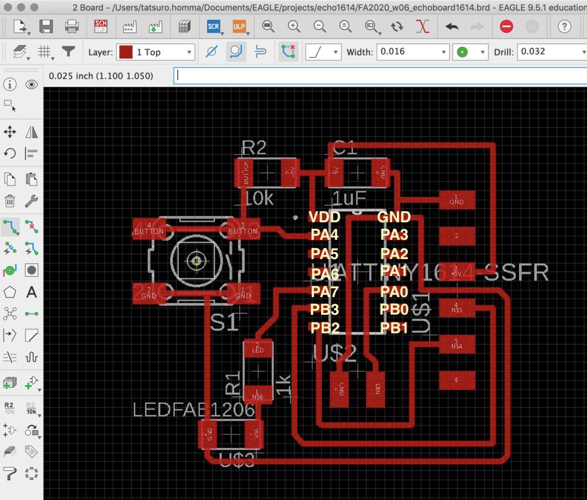Switch to schematic with SCH/BRD icon
Screen dimensions: 587x500
pos(101,26)
